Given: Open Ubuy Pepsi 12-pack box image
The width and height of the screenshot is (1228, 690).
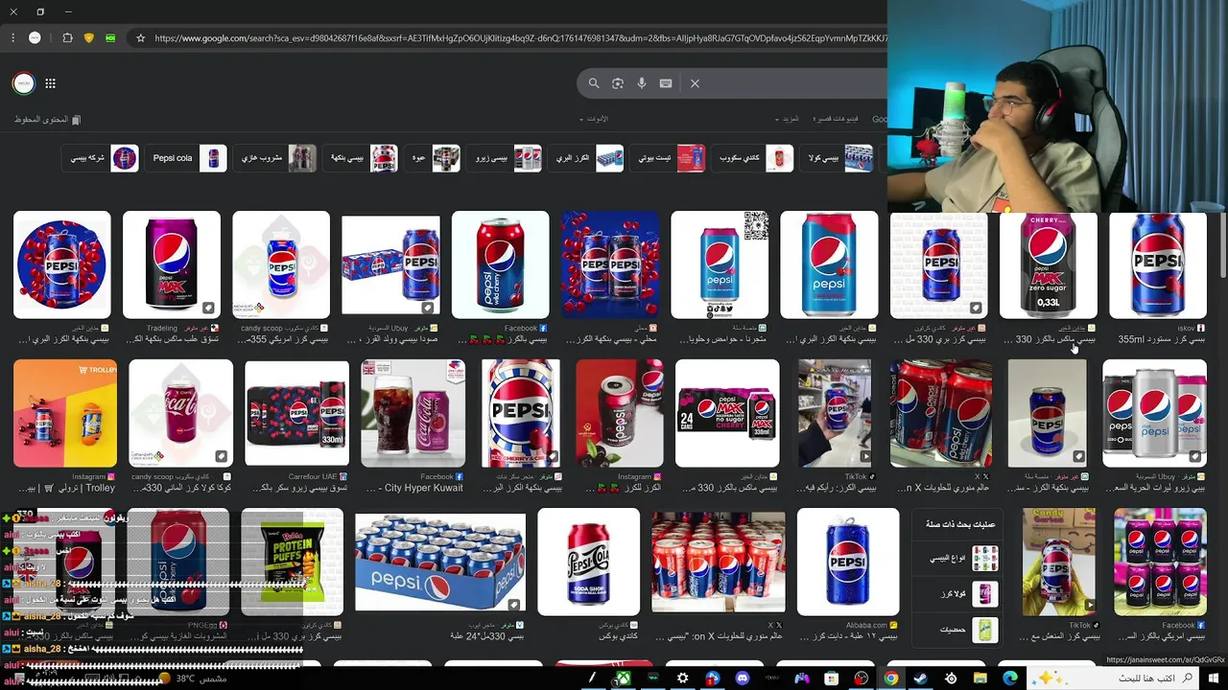Looking at the screenshot, I should [x=390, y=265].
